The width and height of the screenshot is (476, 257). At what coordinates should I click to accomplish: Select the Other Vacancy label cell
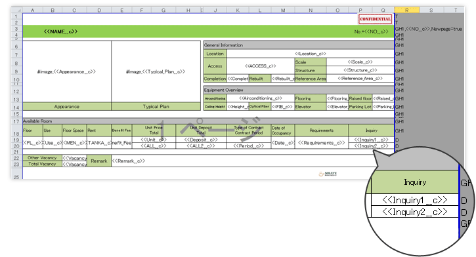click(x=42, y=157)
